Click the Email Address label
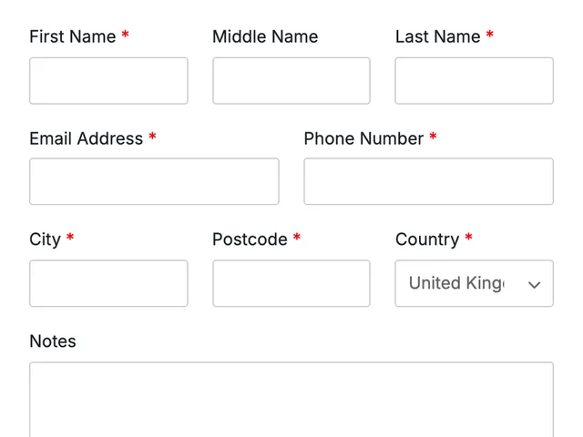 click(86, 138)
